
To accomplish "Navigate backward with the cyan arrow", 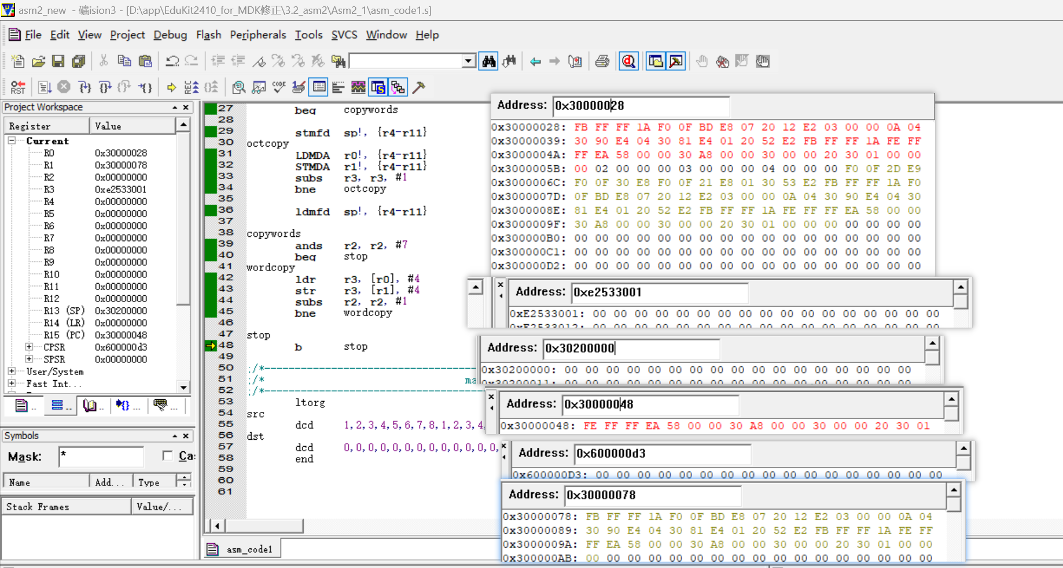I will [x=535, y=61].
